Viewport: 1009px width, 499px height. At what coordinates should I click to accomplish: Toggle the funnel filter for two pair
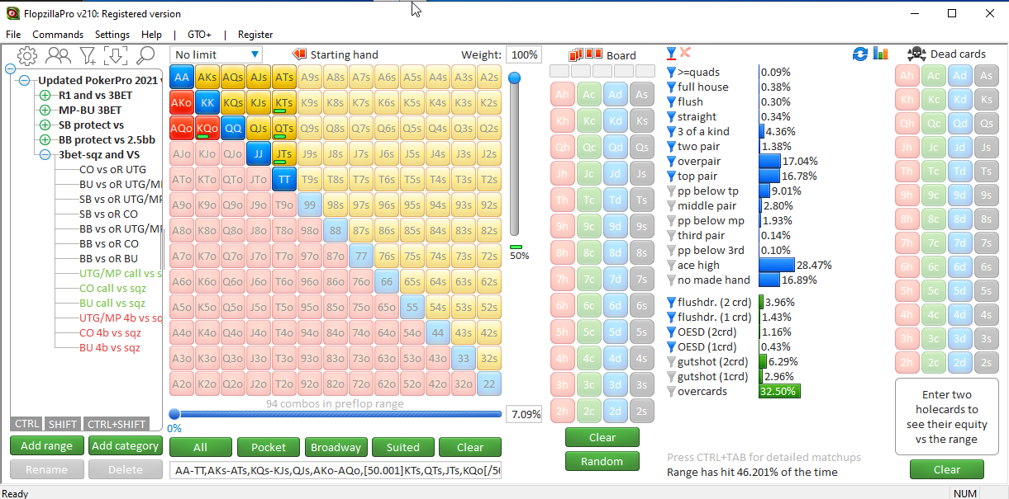pyautogui.click(x=671, y=146)
